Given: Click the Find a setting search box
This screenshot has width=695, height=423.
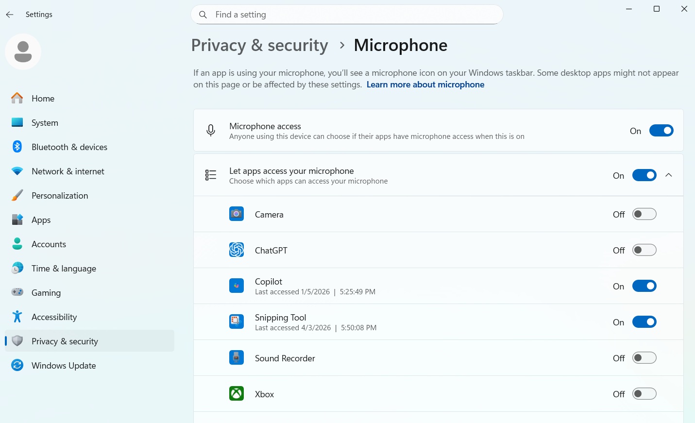Looking at the screenshot, I should click(x=347, y=15).
